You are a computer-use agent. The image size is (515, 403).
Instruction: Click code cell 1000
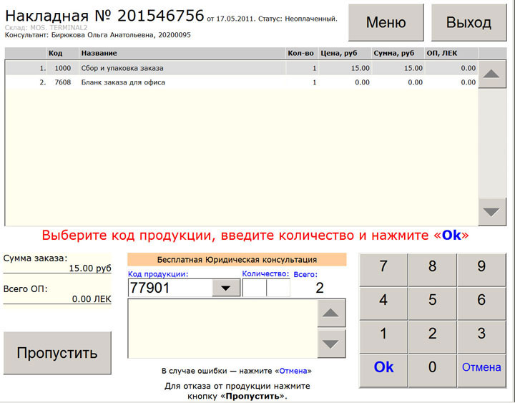(x=63, y=68)
